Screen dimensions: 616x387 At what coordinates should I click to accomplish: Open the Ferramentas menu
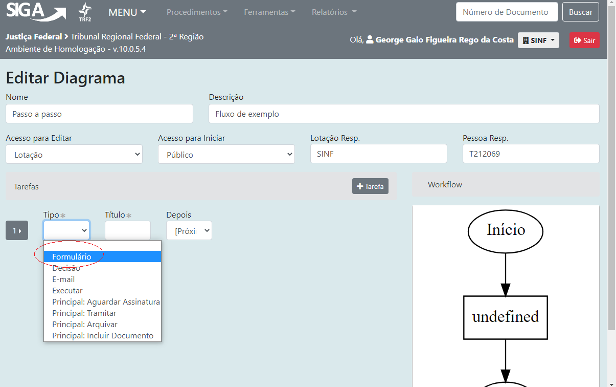269,12
